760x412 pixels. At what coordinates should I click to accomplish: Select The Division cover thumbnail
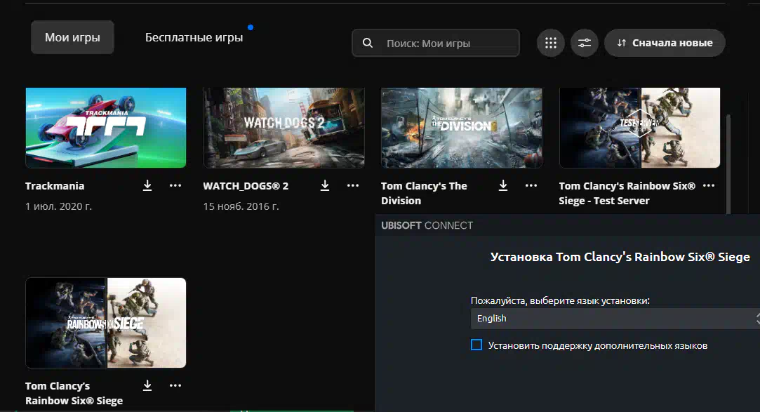(462, 128)
